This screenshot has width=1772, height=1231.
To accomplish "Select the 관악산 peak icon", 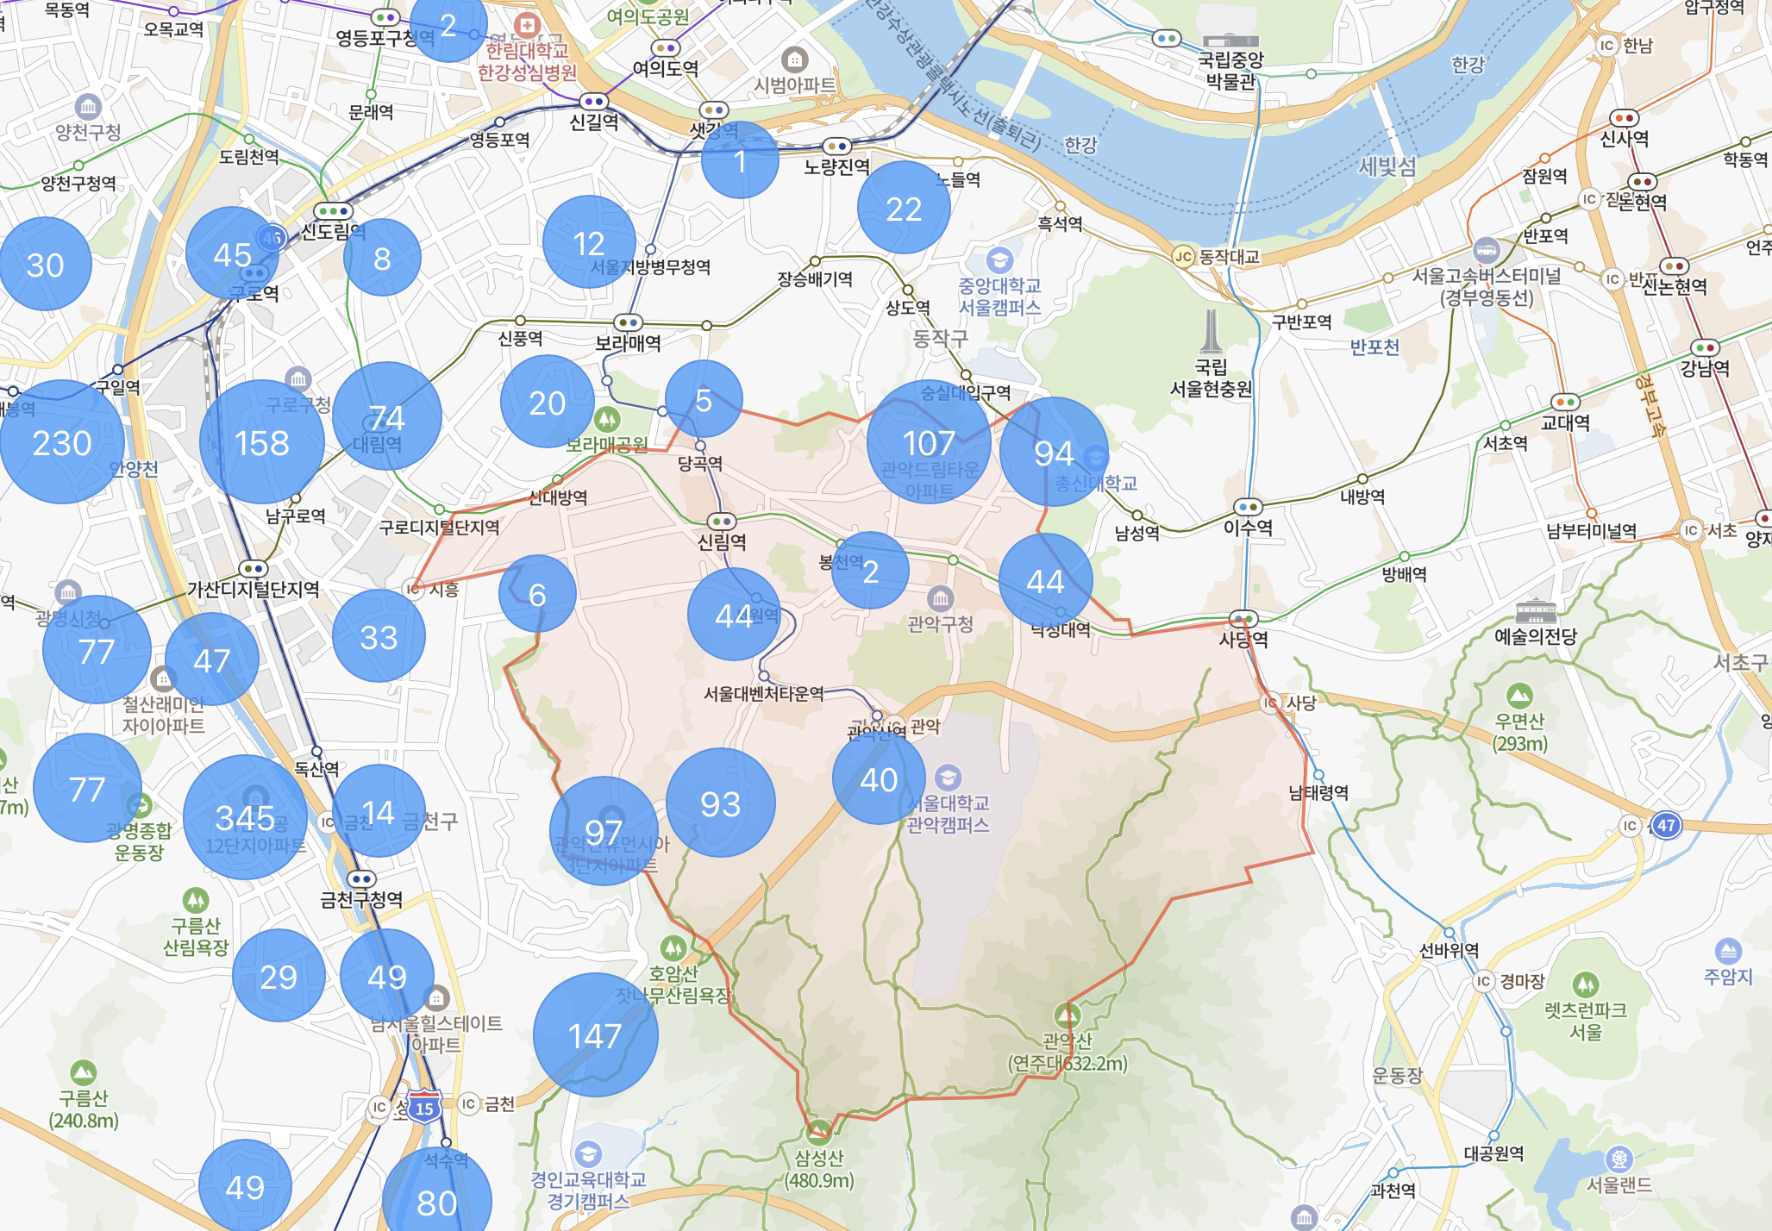I will [x=1068, y=1015].
